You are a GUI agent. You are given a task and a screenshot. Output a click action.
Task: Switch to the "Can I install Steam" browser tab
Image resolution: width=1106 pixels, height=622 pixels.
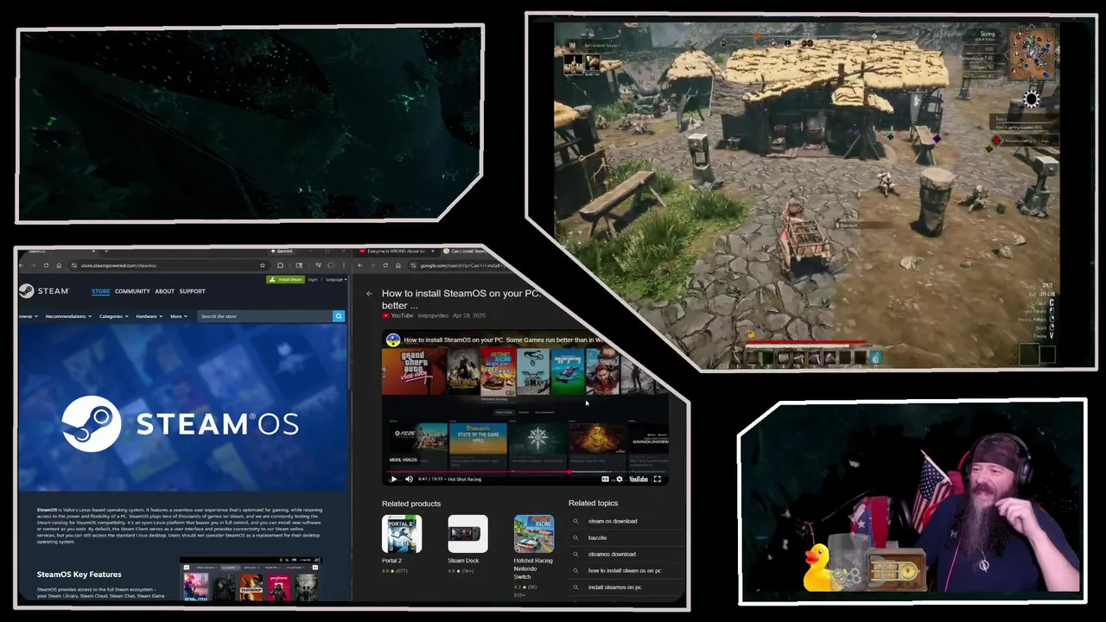pos(468,251)
